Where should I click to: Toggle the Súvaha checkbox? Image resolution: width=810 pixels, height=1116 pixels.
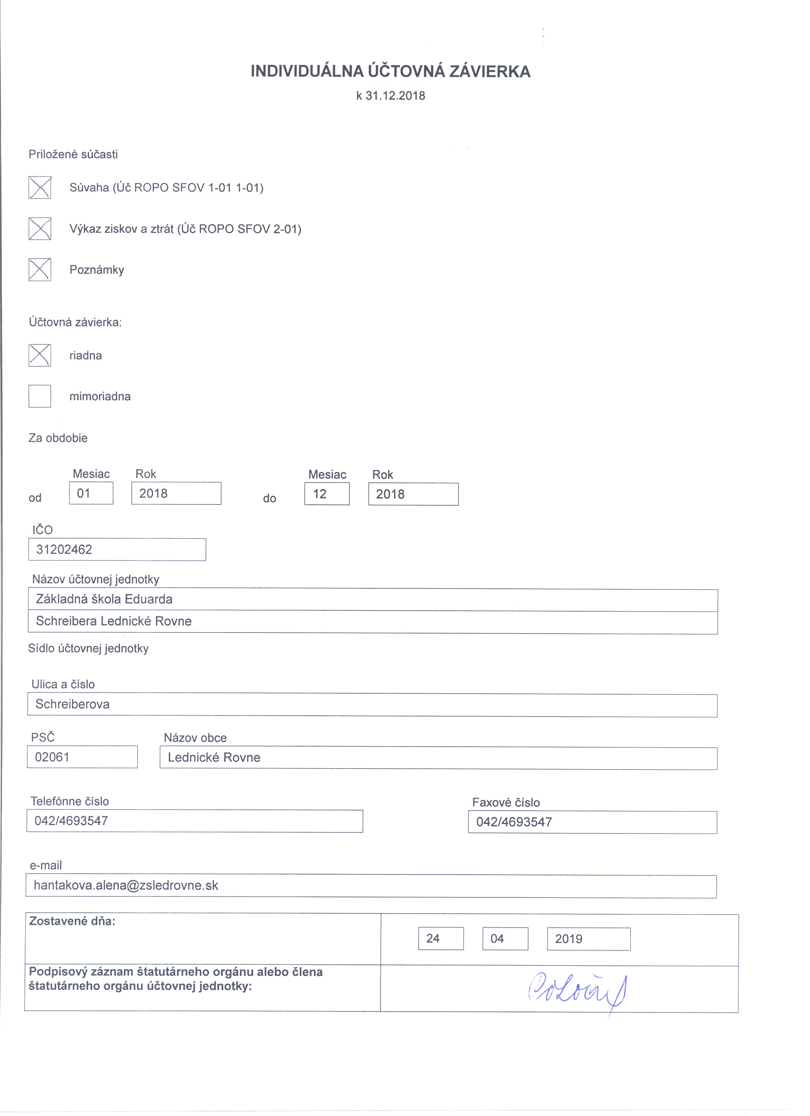pos(40,188)
